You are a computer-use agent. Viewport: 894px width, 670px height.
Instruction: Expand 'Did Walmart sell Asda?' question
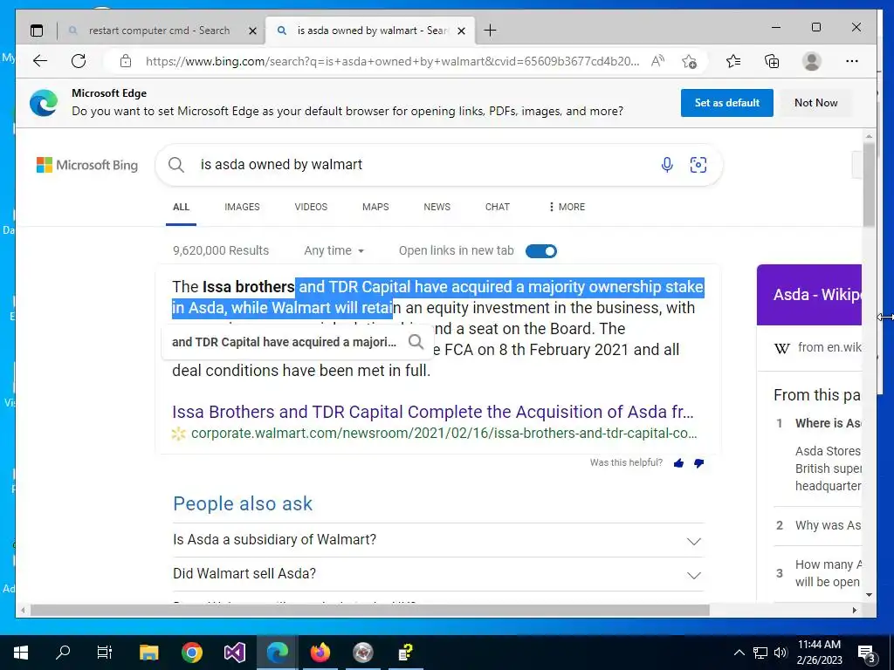coord(438,574)
